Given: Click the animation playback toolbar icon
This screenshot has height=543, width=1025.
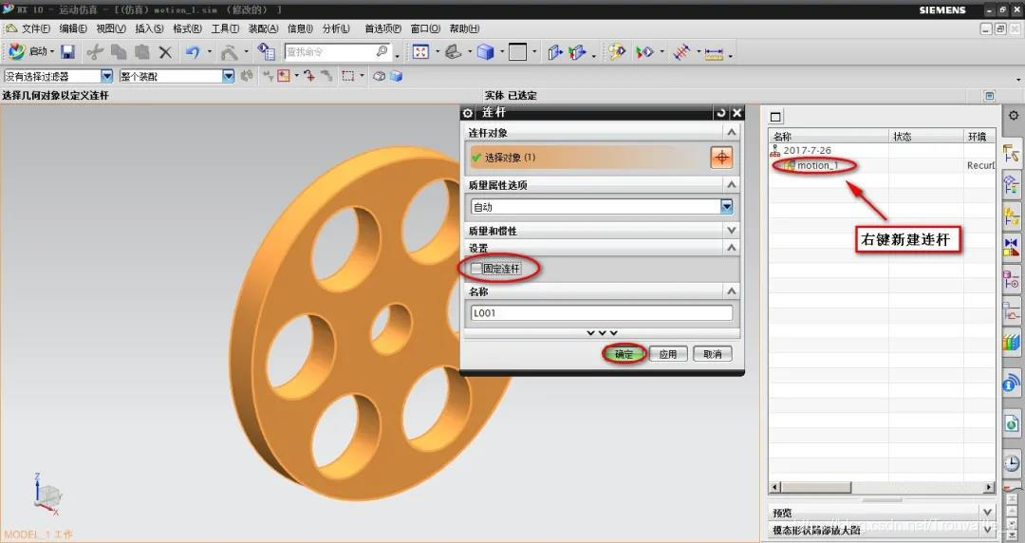Looking at the screenshot, I should (x=643, y=51).
